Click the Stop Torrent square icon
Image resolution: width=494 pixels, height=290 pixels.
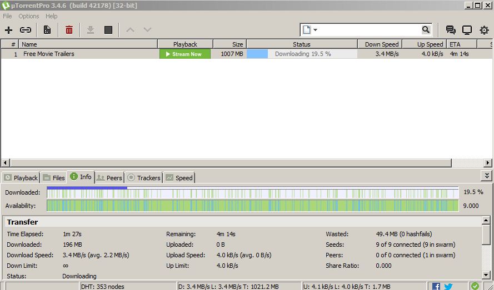[108, 30]
